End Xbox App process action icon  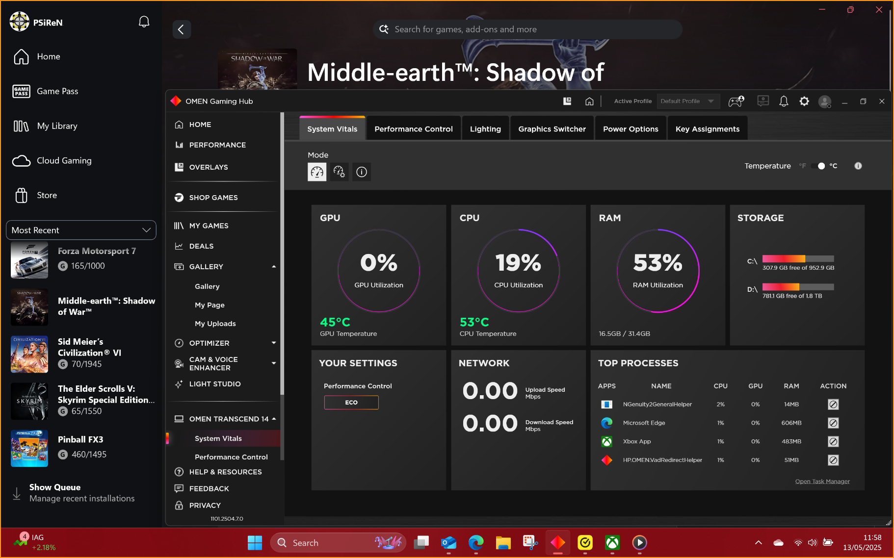833,442
